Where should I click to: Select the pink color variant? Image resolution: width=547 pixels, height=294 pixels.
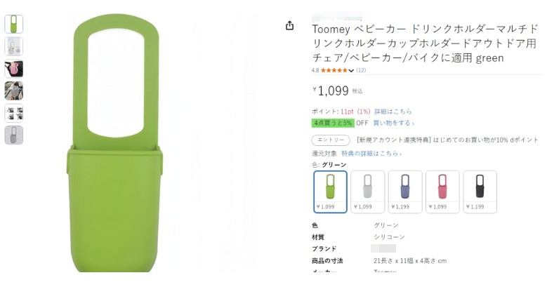pyautogui.click(x=442, y=192)
